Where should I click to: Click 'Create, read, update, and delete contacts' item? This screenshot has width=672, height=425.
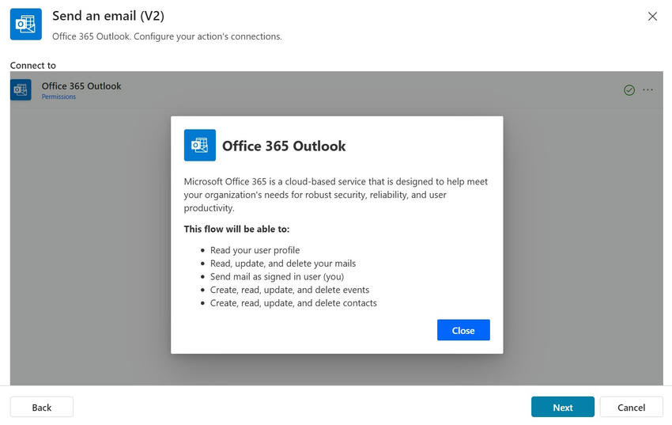[293, 303]
